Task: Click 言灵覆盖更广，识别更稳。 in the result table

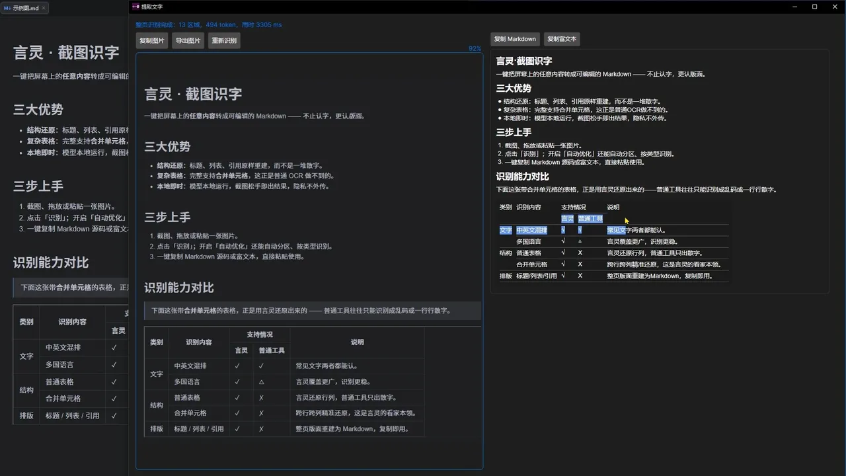Action: (x=642, y=241)
